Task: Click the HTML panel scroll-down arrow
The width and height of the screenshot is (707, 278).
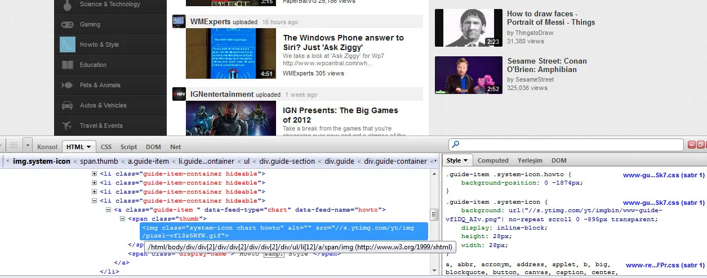Action: pyautogui.click(x=434, y=272)
